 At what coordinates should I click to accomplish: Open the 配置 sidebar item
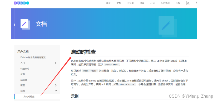23,85
